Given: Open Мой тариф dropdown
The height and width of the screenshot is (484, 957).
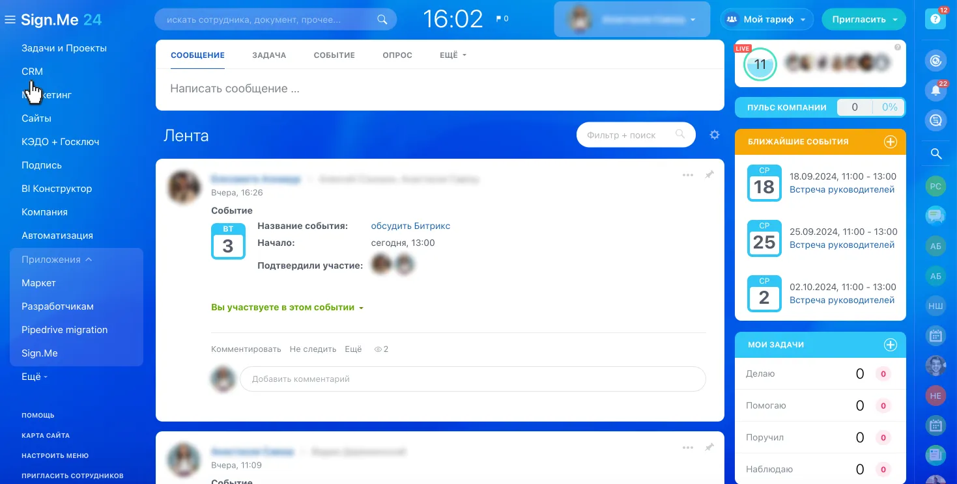Looking at the screenshot, I should coord(767,20).
